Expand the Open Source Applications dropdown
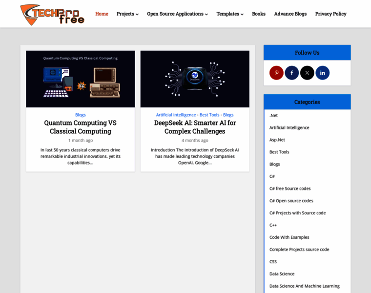 (x=178, y=14)
